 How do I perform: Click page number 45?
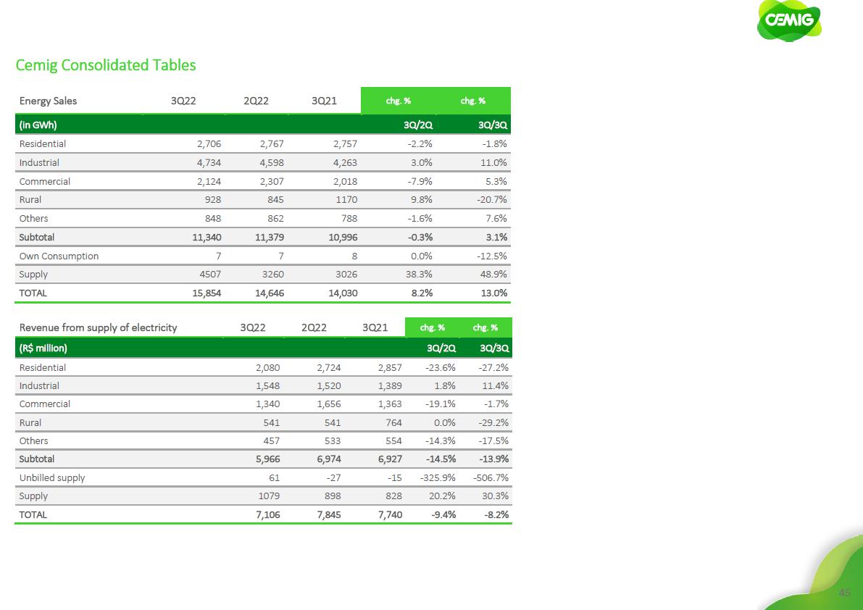[844, 593]
